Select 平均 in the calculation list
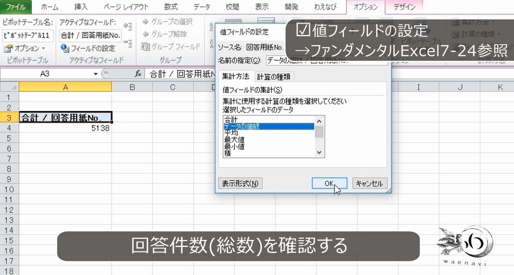 click(269, 133)
